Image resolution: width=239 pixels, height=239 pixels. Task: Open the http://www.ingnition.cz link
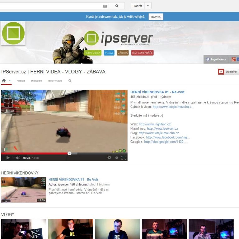(155, 124)
